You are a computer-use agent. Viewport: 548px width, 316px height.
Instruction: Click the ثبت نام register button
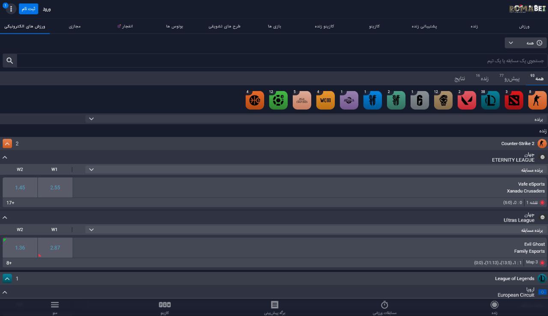click(29, 9)
